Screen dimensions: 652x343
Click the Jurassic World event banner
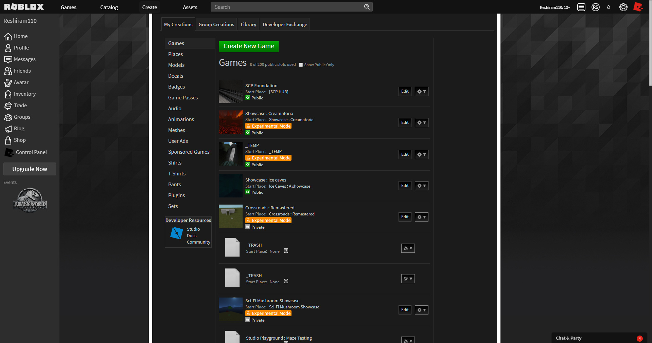(30, 200)
